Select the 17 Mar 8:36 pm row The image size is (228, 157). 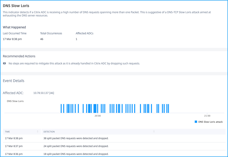coord(114,154)
